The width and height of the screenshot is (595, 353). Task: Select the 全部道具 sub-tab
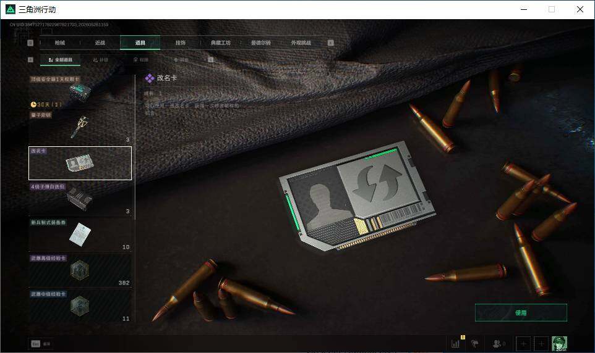[x=61, y=60]
